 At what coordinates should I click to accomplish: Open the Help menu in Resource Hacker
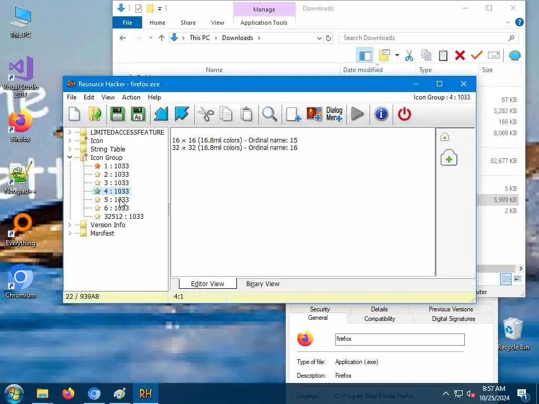point(154,97)
